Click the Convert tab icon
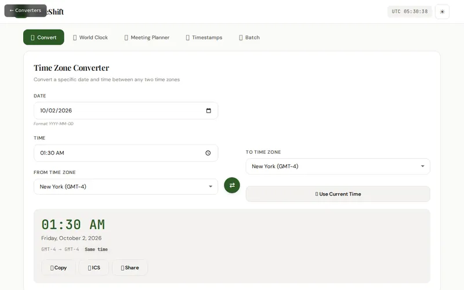This screenshot has height=290, width=464. (x=32, y=38)
